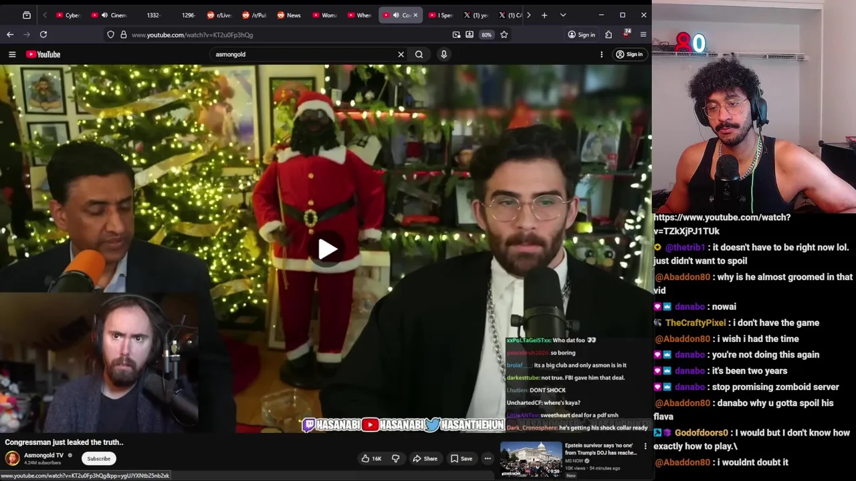Open the Epstein survivor recommended video thumbnail
The image size is (856, 481).
(x=532, y=458)
